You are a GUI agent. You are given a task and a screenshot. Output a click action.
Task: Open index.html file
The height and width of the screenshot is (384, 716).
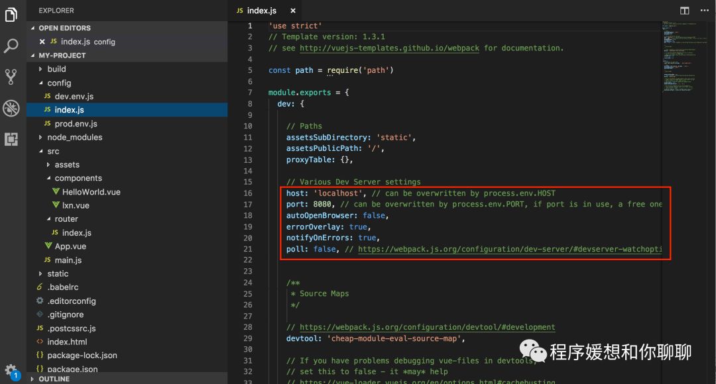pyautogui.click(x=67, y=342)
